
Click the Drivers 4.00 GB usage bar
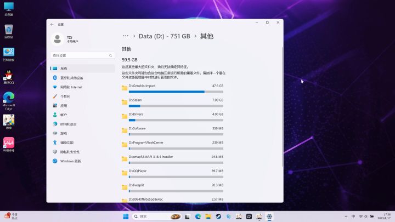coord(176,120)
